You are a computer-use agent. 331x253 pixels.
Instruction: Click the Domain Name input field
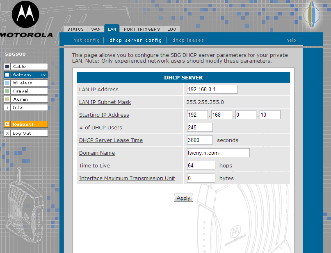[218, 152]
